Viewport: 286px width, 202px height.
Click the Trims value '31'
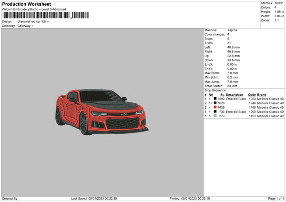(x=229, y=43)
